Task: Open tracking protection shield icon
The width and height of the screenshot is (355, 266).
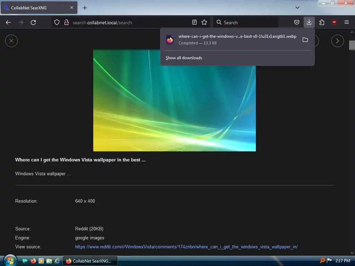Action: [x=57, y=23]
